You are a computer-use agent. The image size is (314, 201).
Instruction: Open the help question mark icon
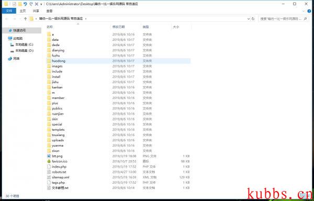[309, 11]
